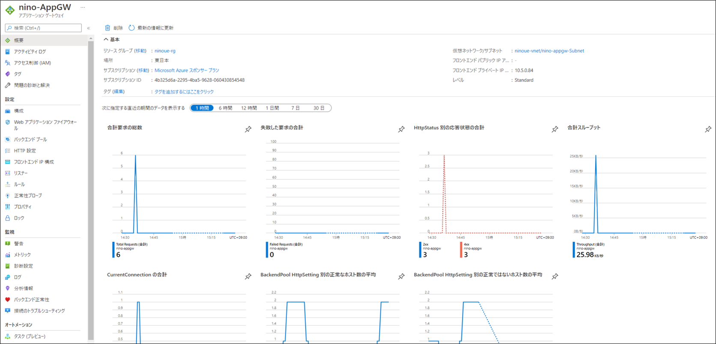Viewport: 716px width, 344px height.
Task: Click the Application Gateway resource icon
Action: point(10,10)
